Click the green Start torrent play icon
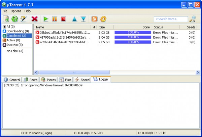 coord(46,19)
